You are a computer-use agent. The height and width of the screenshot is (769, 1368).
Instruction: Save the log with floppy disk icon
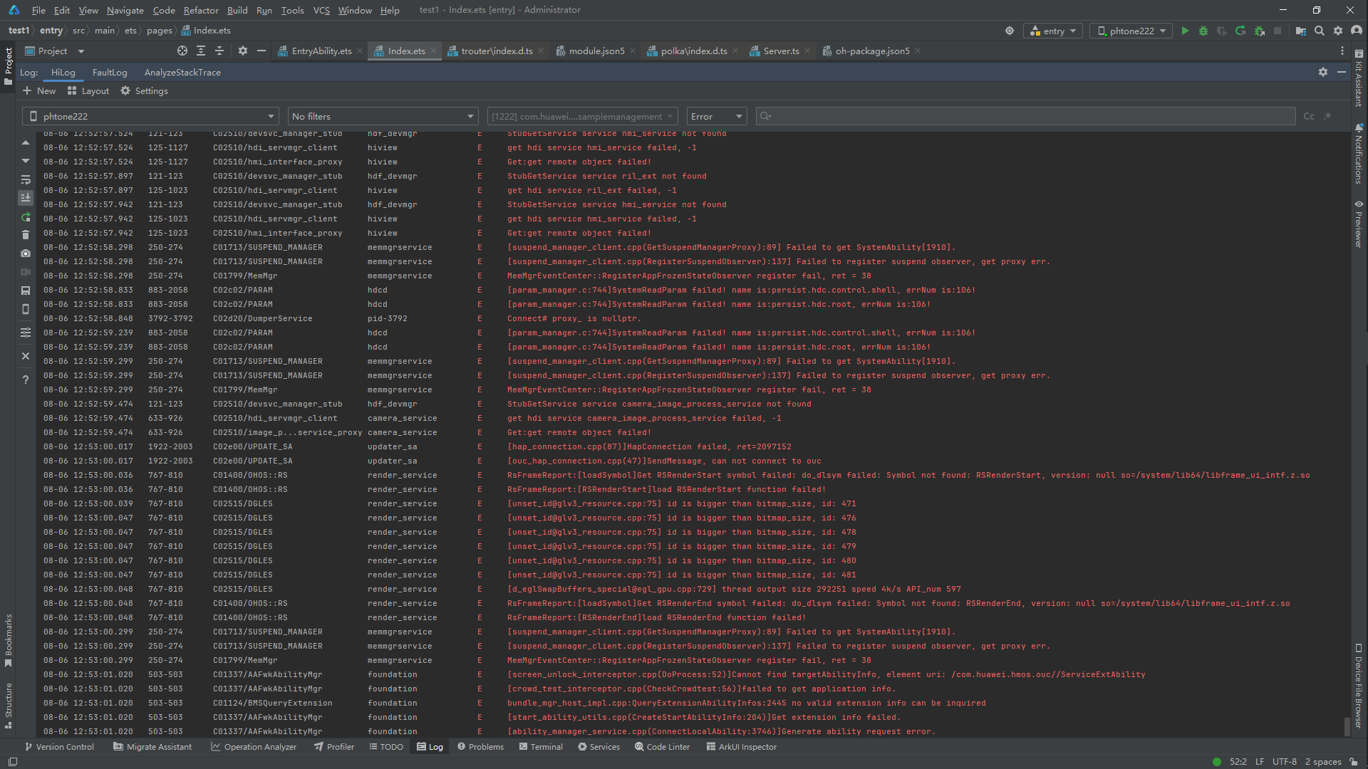26,291
